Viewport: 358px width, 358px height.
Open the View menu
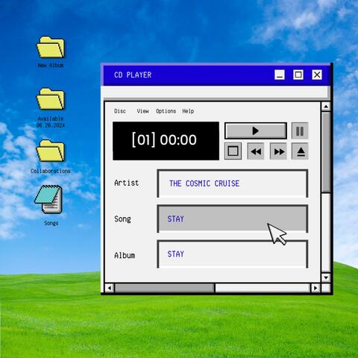[x=142, y=111]
